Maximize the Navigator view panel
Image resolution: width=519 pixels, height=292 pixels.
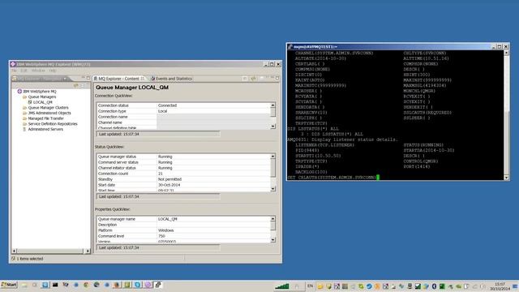pos(88,78)
